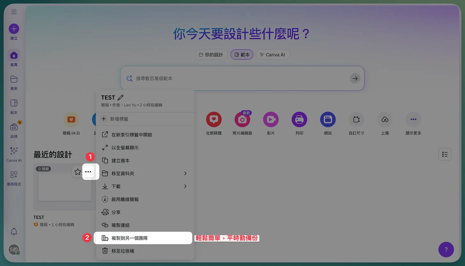
Task: Open 品牌 brand section in sidebar
Action: [x=14, y=130]
